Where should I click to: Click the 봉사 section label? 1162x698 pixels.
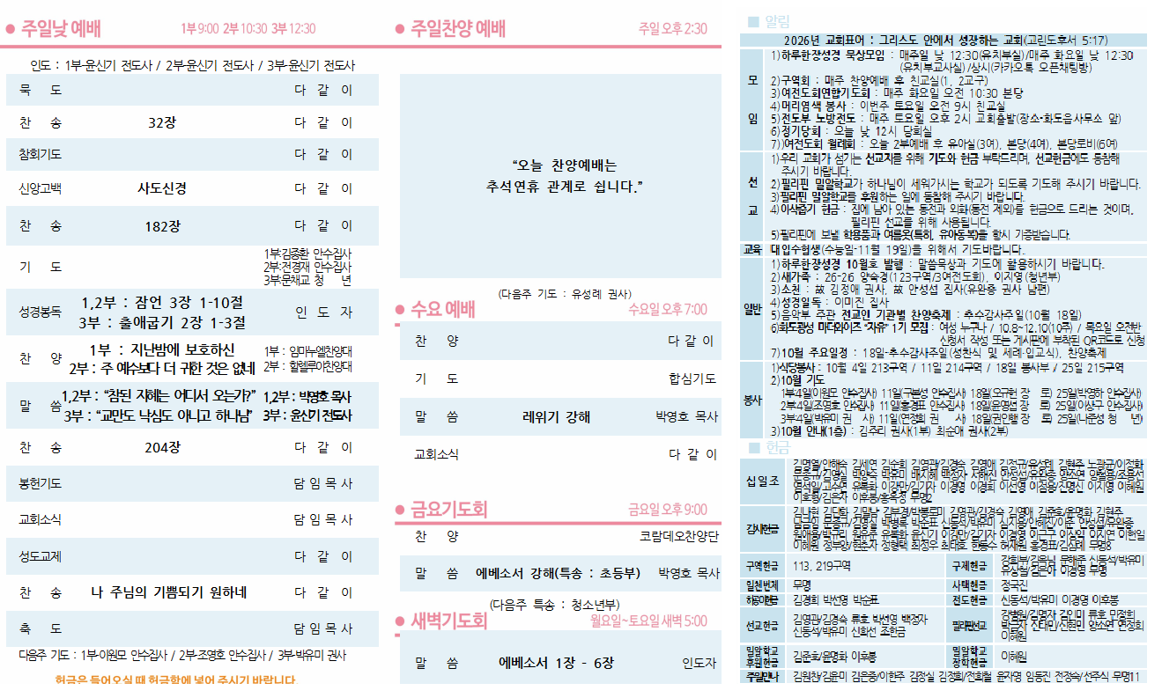[x=752, y=399]
